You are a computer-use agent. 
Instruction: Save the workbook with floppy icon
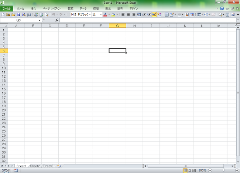(18, 14)
